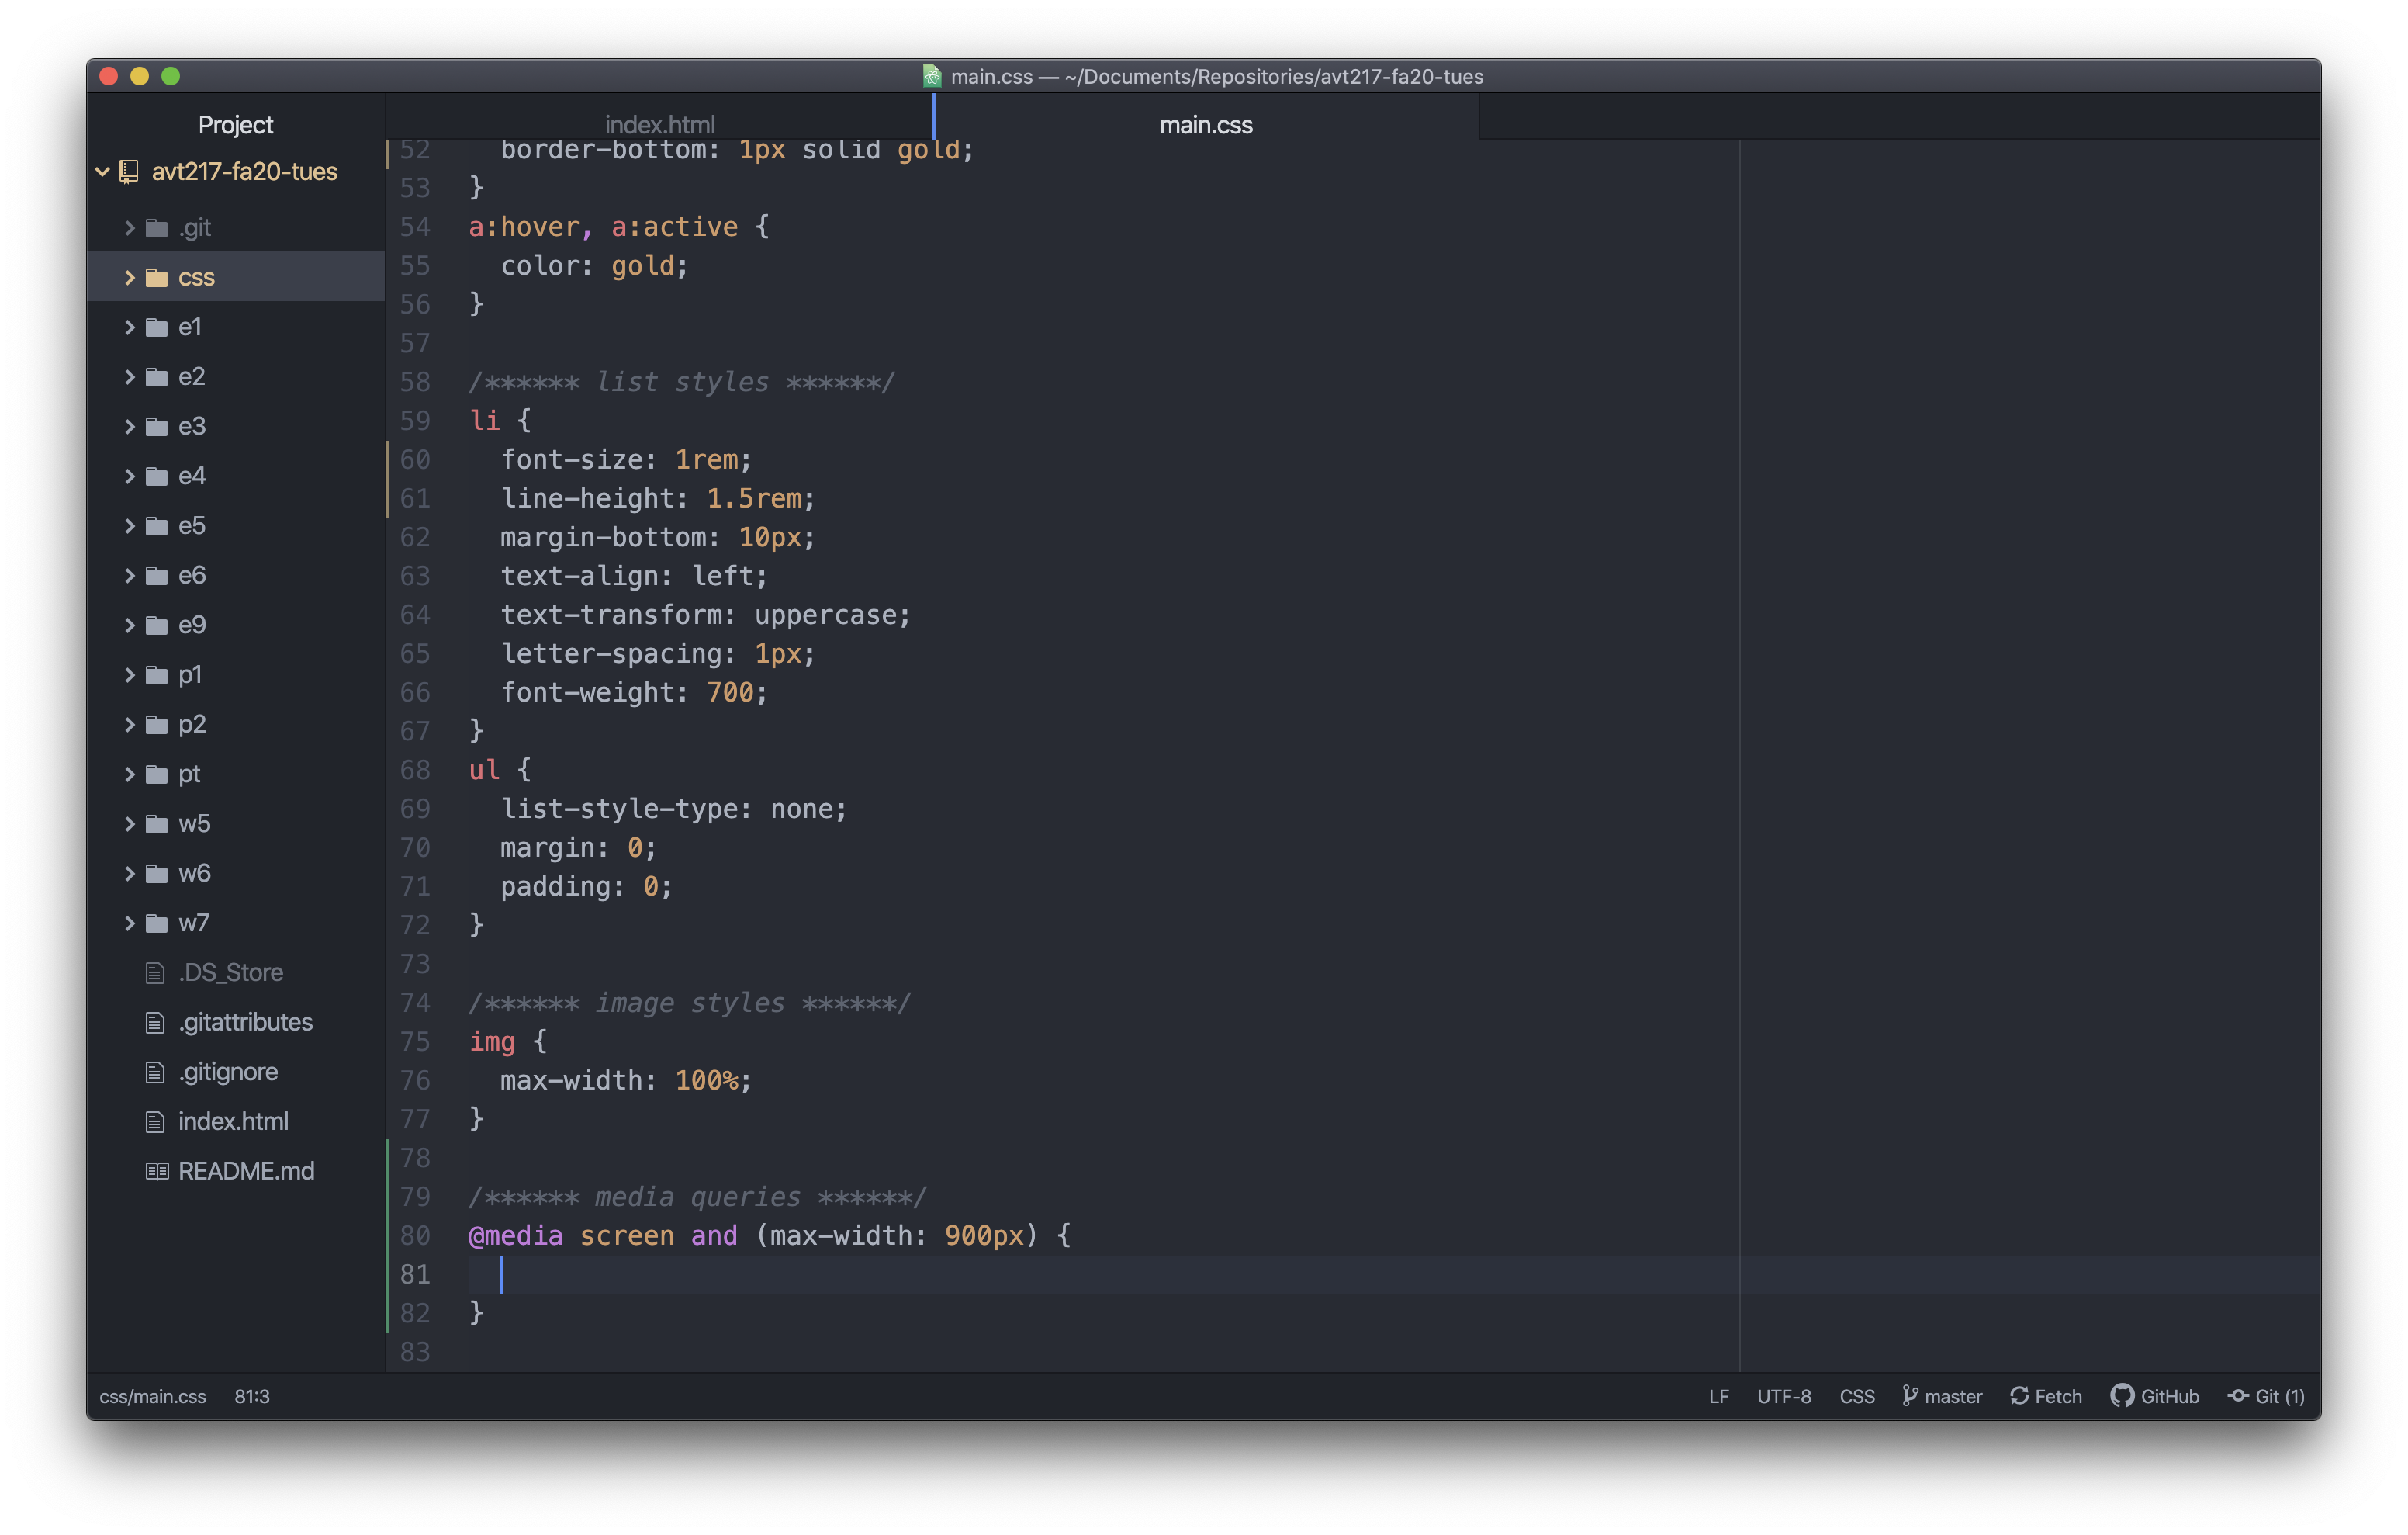Viewport: 2408px width, 1535px height.
Task: Click the 'a:hover, a:active' selector
Action: tap(603, 227)
